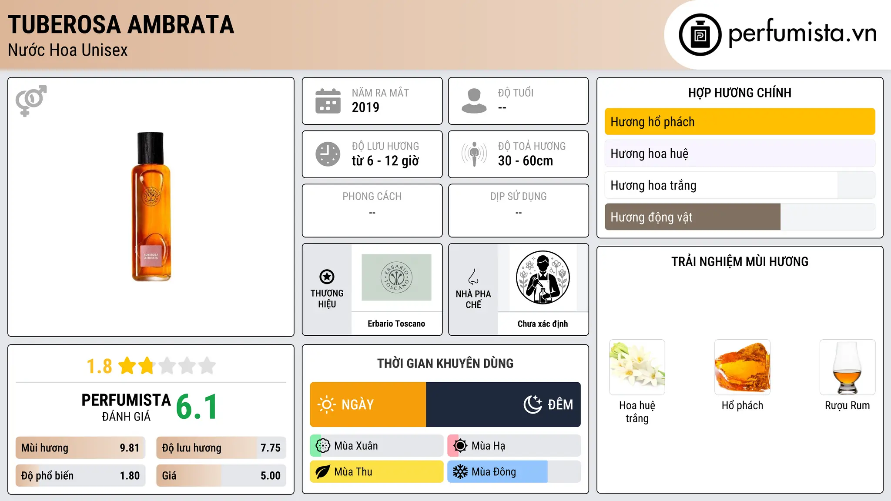Select the Đêm nighttime segment
This screenshot has height=501, width=891.
click(x=503, y=404)
